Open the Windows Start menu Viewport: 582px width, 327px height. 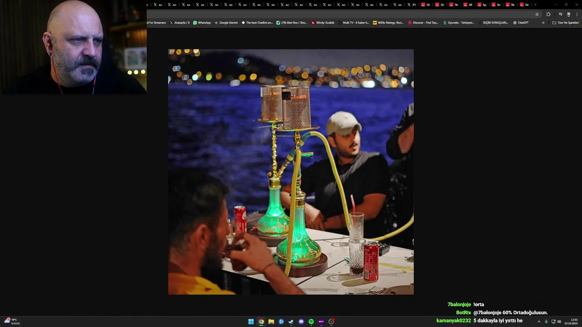coord(251,322)
